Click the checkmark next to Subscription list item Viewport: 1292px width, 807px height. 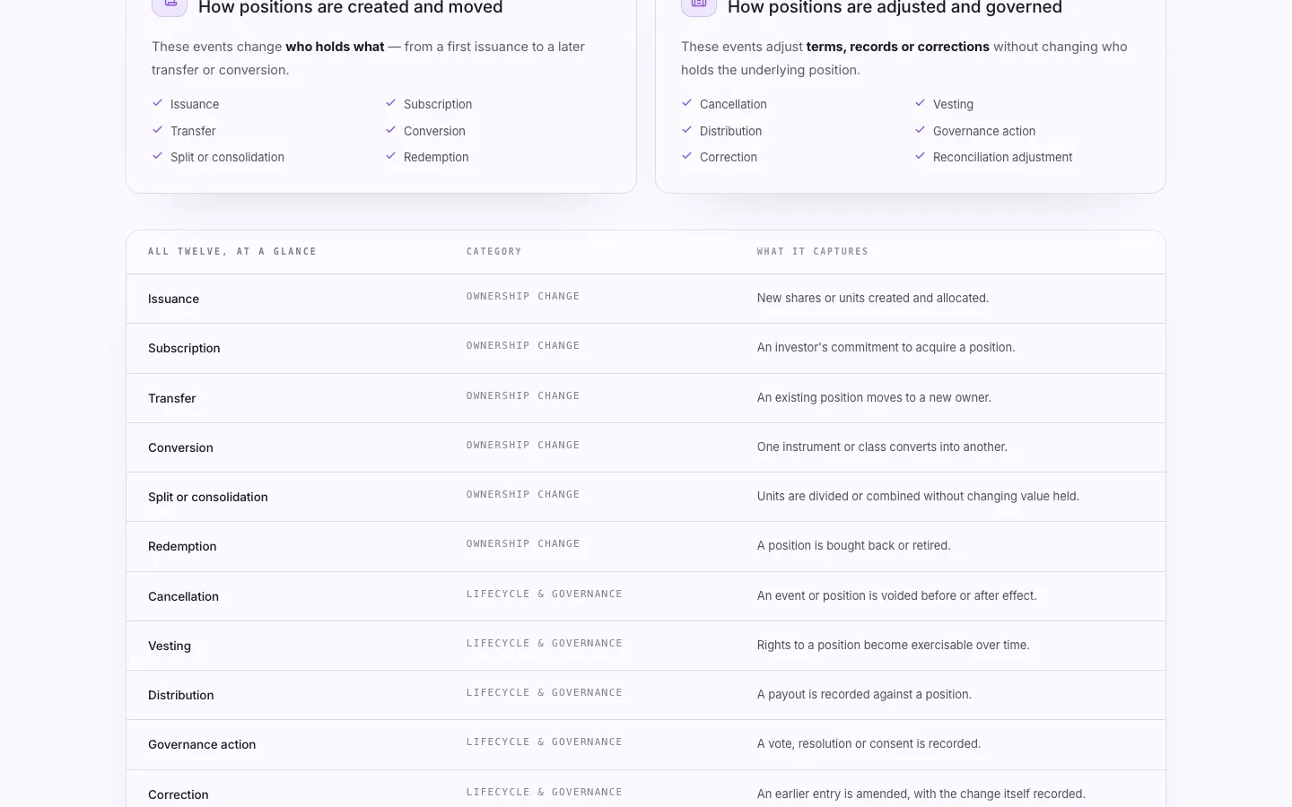[391, 103]
